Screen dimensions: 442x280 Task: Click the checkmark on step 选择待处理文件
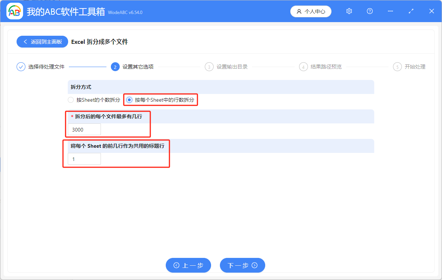[x=21, y=67]
